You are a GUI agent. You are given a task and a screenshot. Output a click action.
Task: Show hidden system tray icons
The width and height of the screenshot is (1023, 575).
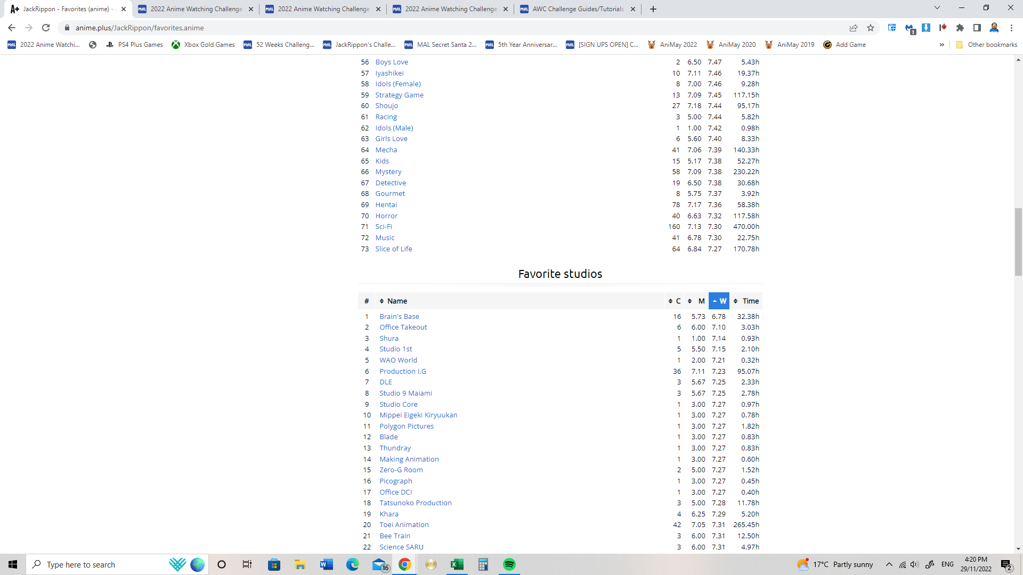(x=889, y=564)
